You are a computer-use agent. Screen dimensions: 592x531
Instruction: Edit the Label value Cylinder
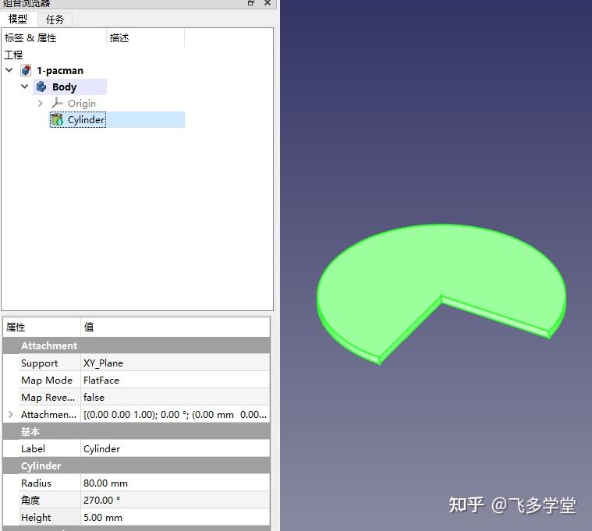[175, 448]
